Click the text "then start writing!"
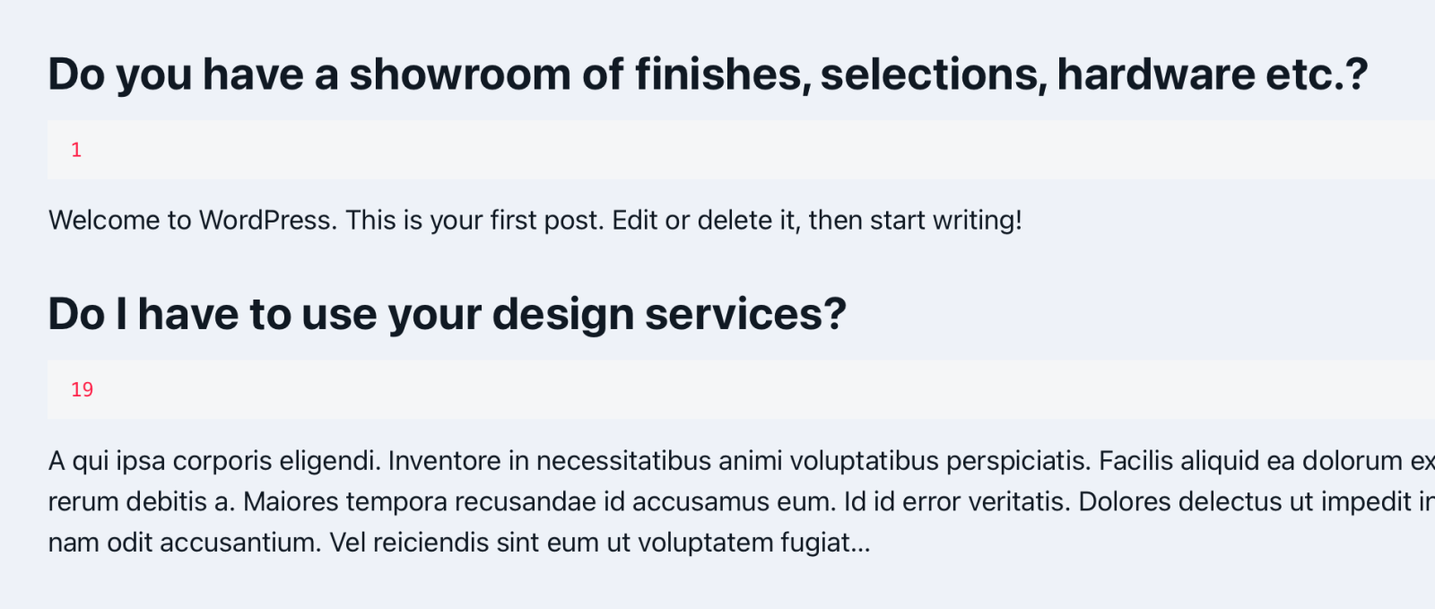Image resolution: width=1435 pixels, height=609 pixels. pos(915,221)
